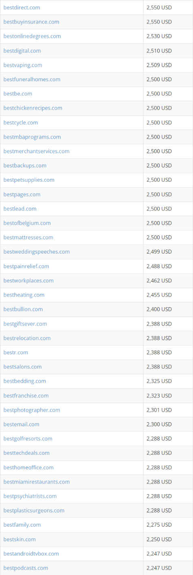Select bestweddingspeeches.com link
Viewport: 193px width, 575px height.
click(x=37, y=252)
